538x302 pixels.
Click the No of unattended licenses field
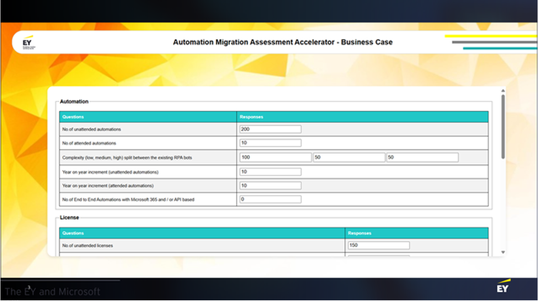click(x=379, y=245)
